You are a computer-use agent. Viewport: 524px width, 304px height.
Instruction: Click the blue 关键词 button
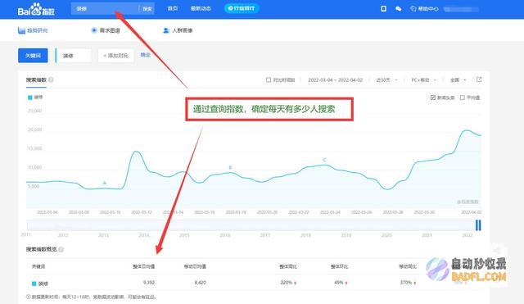tap(33, 56)
